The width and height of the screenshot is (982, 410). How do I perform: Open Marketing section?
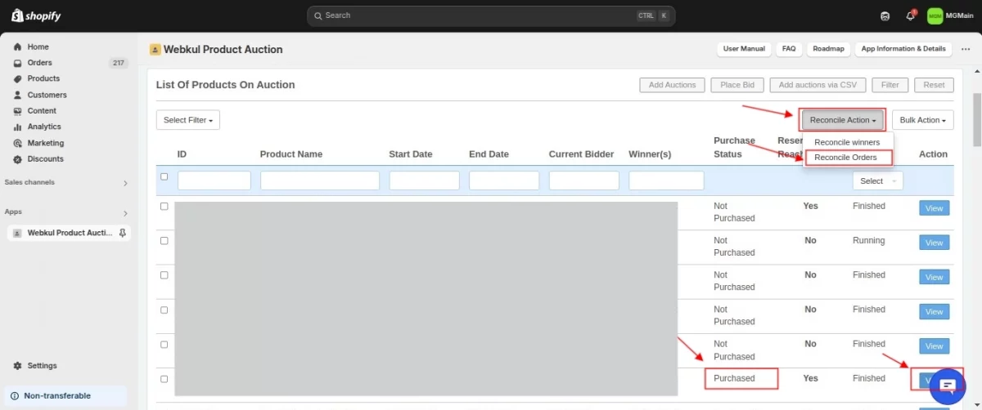click(45, 143)
